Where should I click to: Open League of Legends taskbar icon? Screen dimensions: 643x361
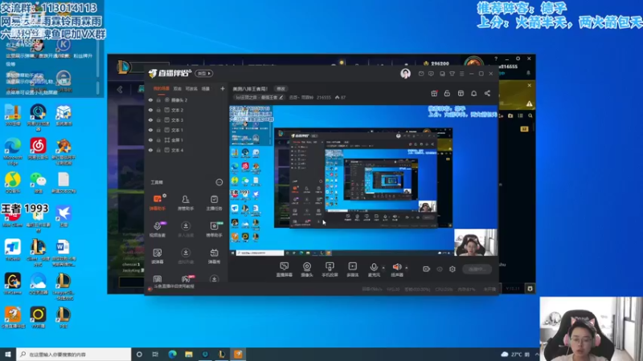(222, 354)
